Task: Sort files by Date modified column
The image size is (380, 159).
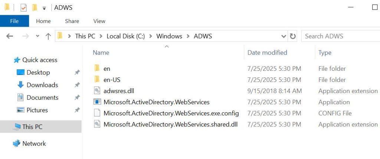Action: [267, 53]
